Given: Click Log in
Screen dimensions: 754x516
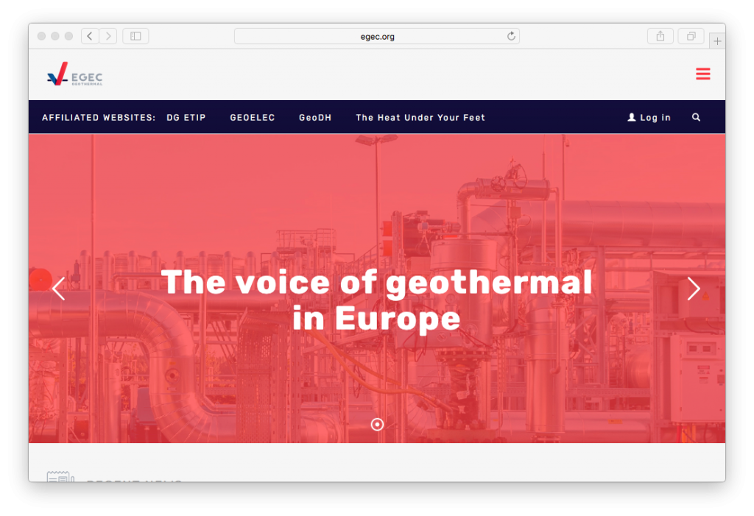Looking at the screenshot, I should [x=649, y=118].
